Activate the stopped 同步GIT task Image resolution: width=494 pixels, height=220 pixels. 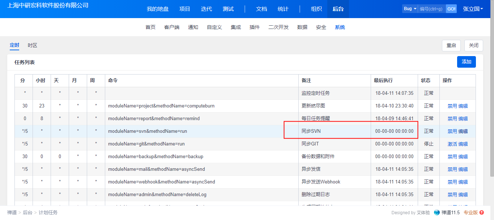(x=452, y=144)
